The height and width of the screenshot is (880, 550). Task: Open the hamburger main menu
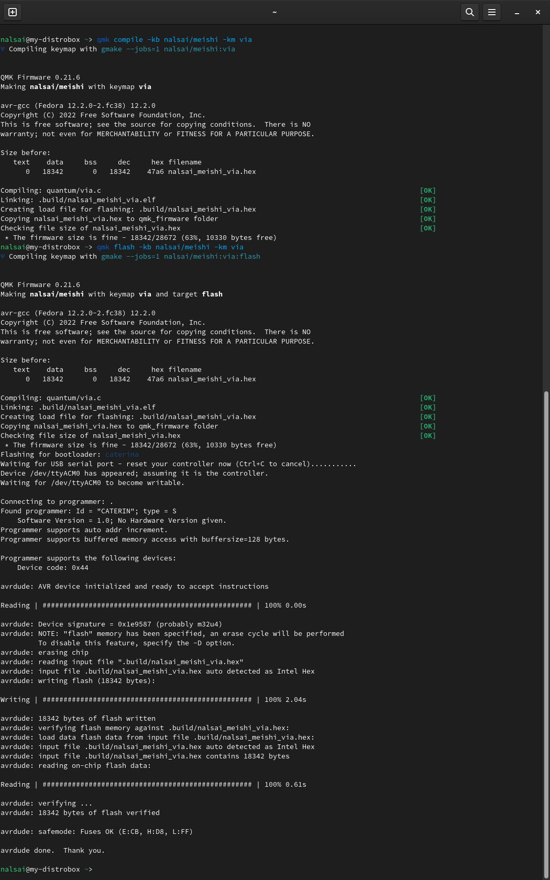(x=492, y=12)
